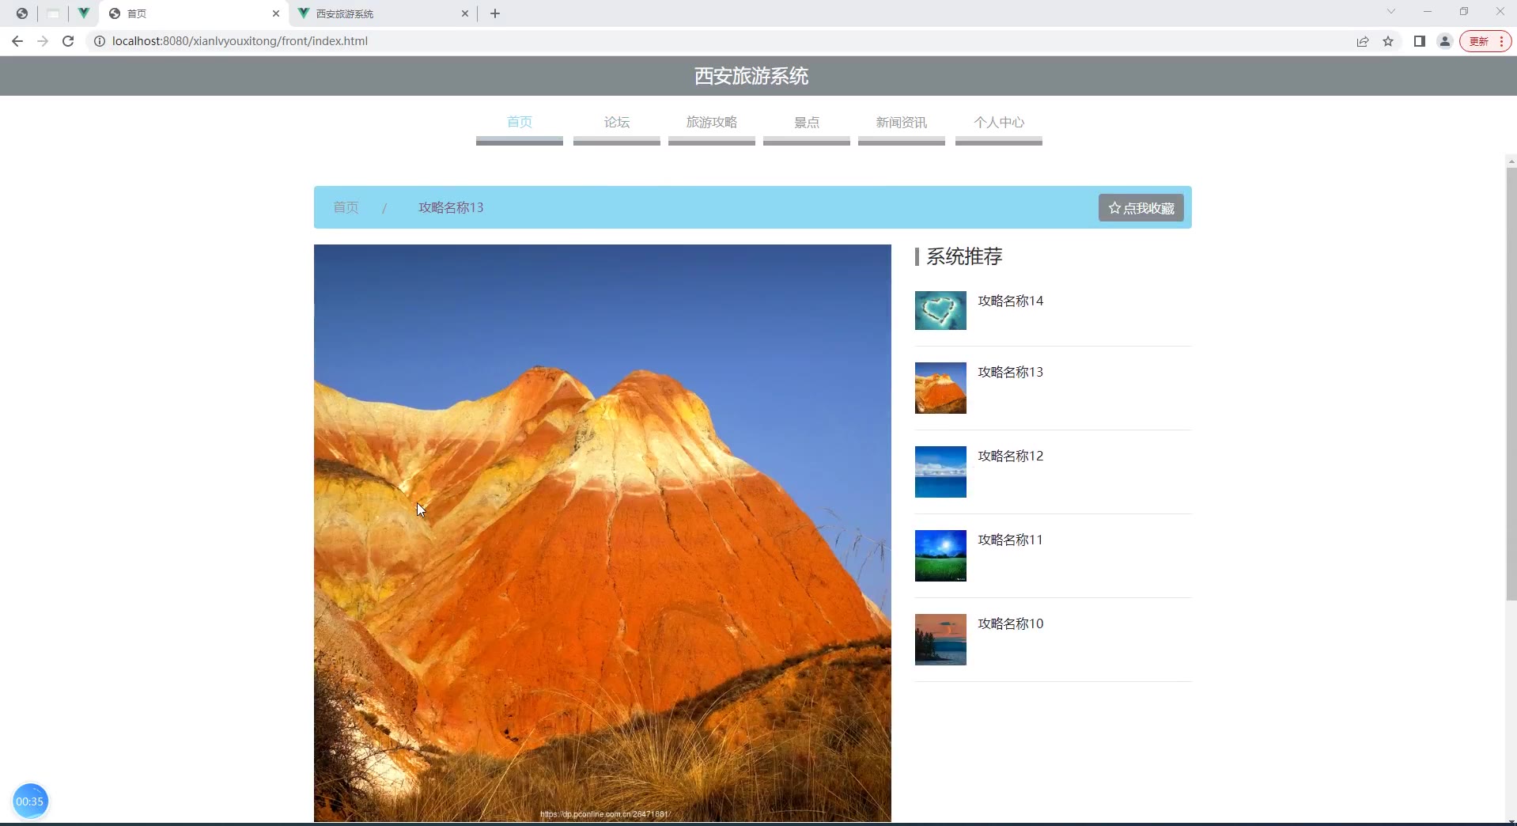Open the blue sea thumbnail of 攻略名称12

(940, 472)
